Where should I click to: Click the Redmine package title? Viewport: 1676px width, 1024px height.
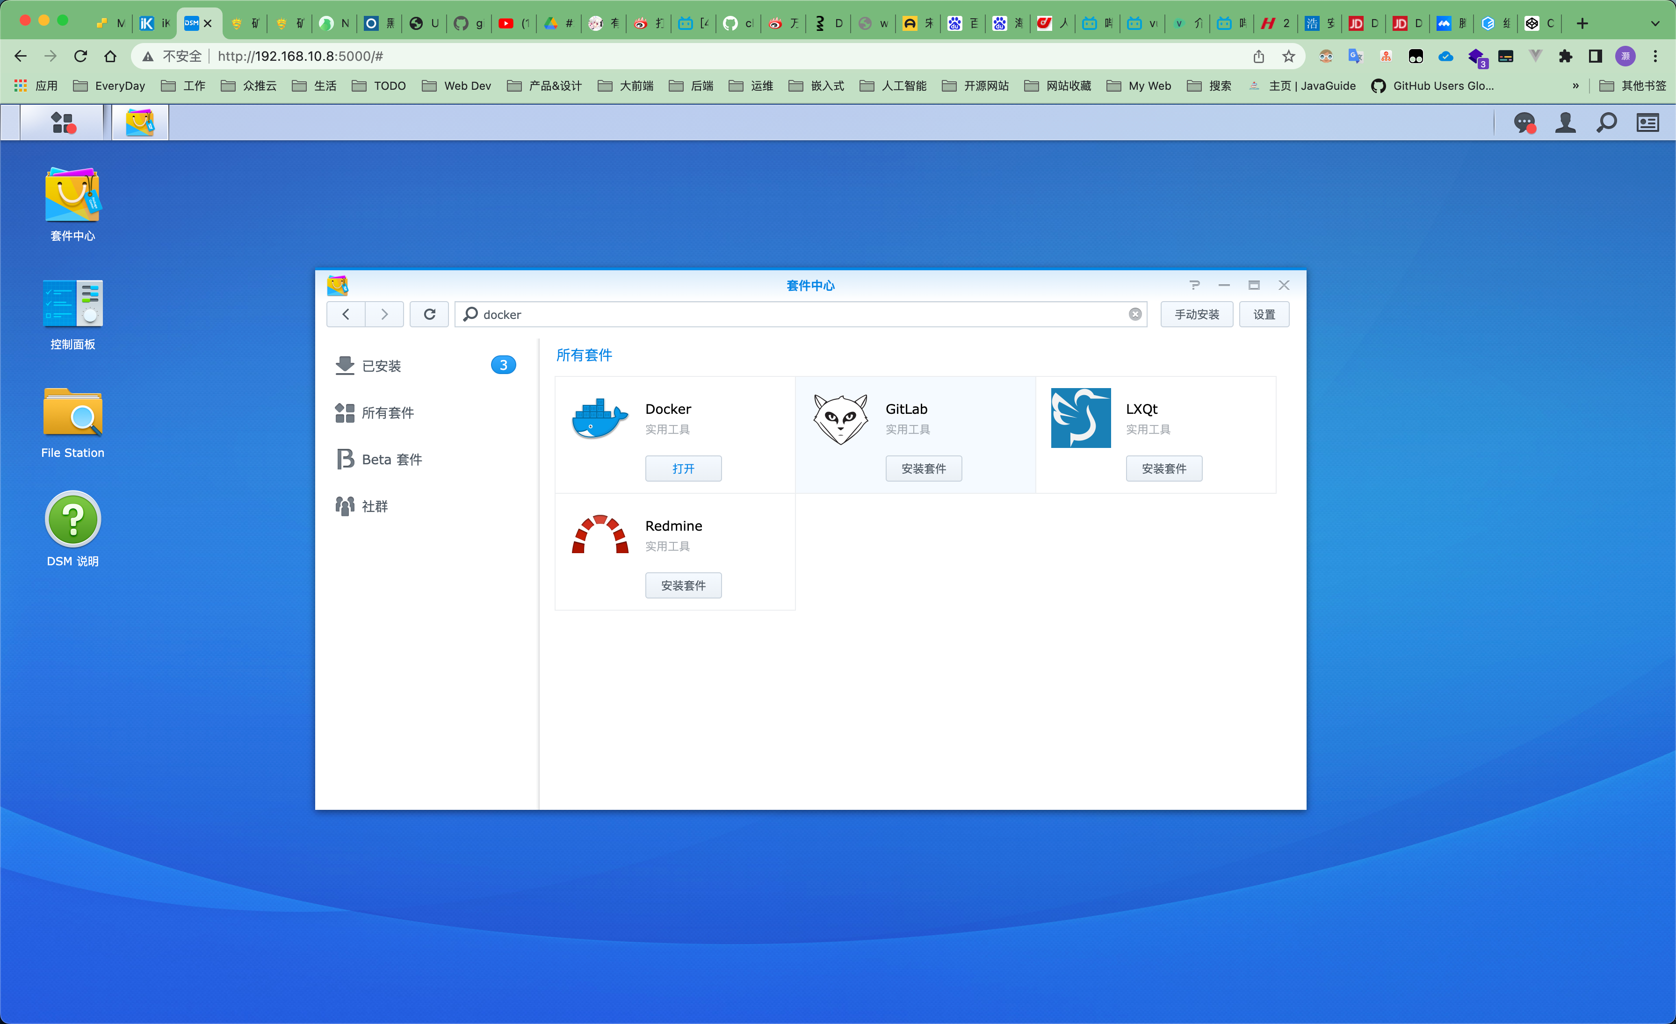(x=673, y=526)
